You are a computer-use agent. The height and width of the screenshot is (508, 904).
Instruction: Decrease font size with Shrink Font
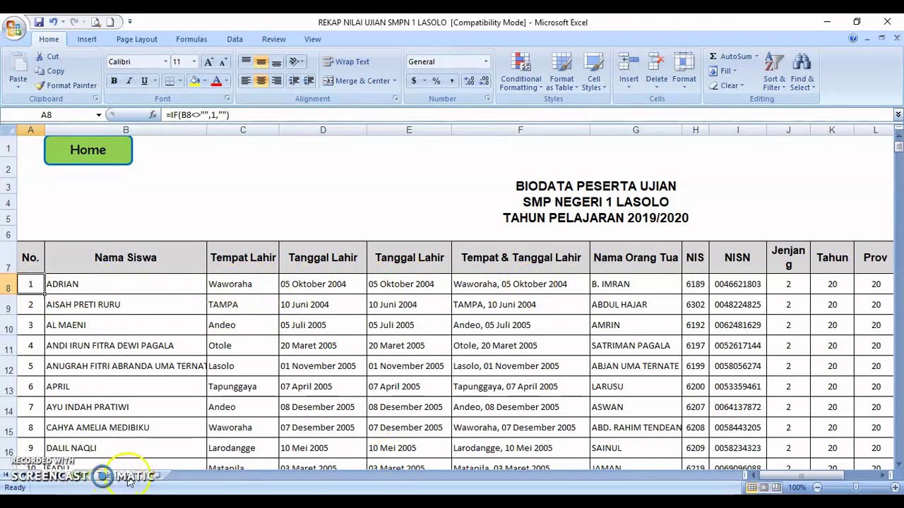click(x=222, y=62)
